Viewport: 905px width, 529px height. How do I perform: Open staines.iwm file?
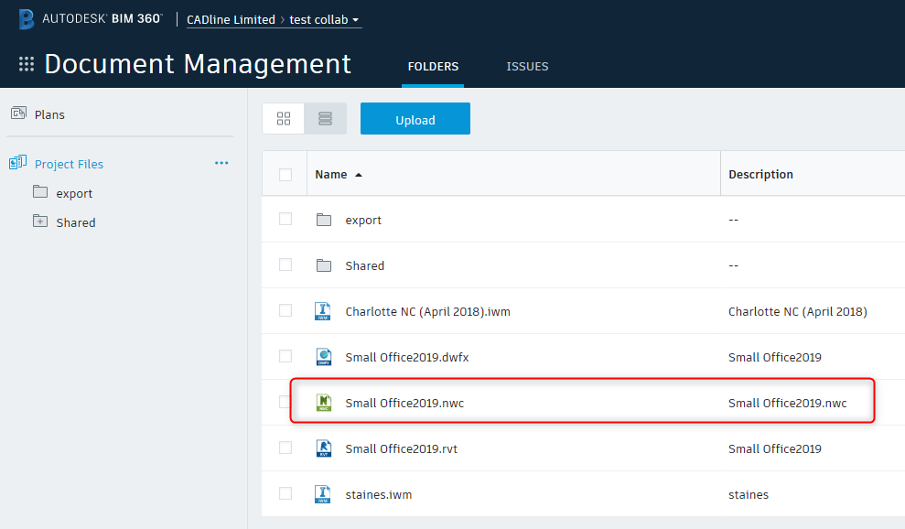(x=379, y=494)
